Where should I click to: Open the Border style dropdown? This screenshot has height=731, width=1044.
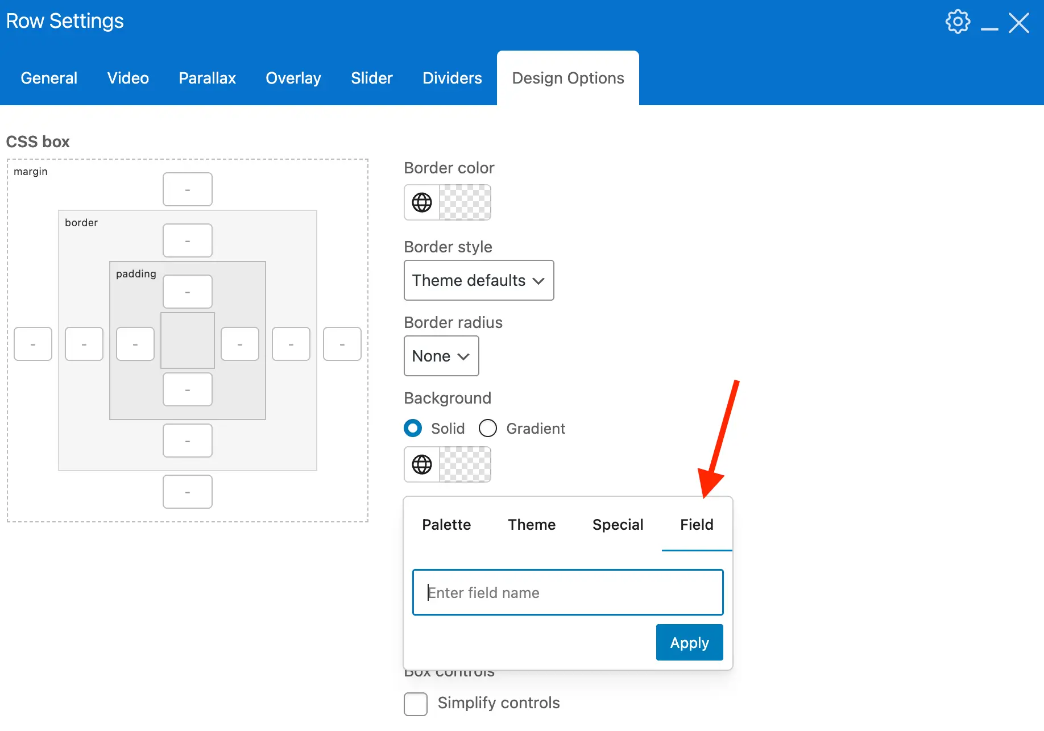[x=478, y=280]
